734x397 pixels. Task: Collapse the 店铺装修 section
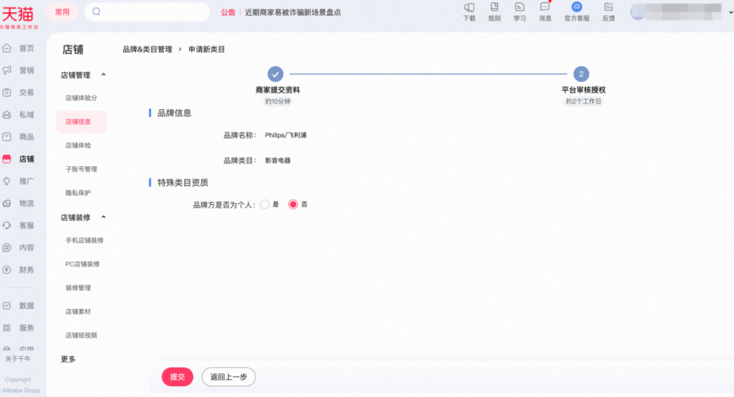[104, 217]
